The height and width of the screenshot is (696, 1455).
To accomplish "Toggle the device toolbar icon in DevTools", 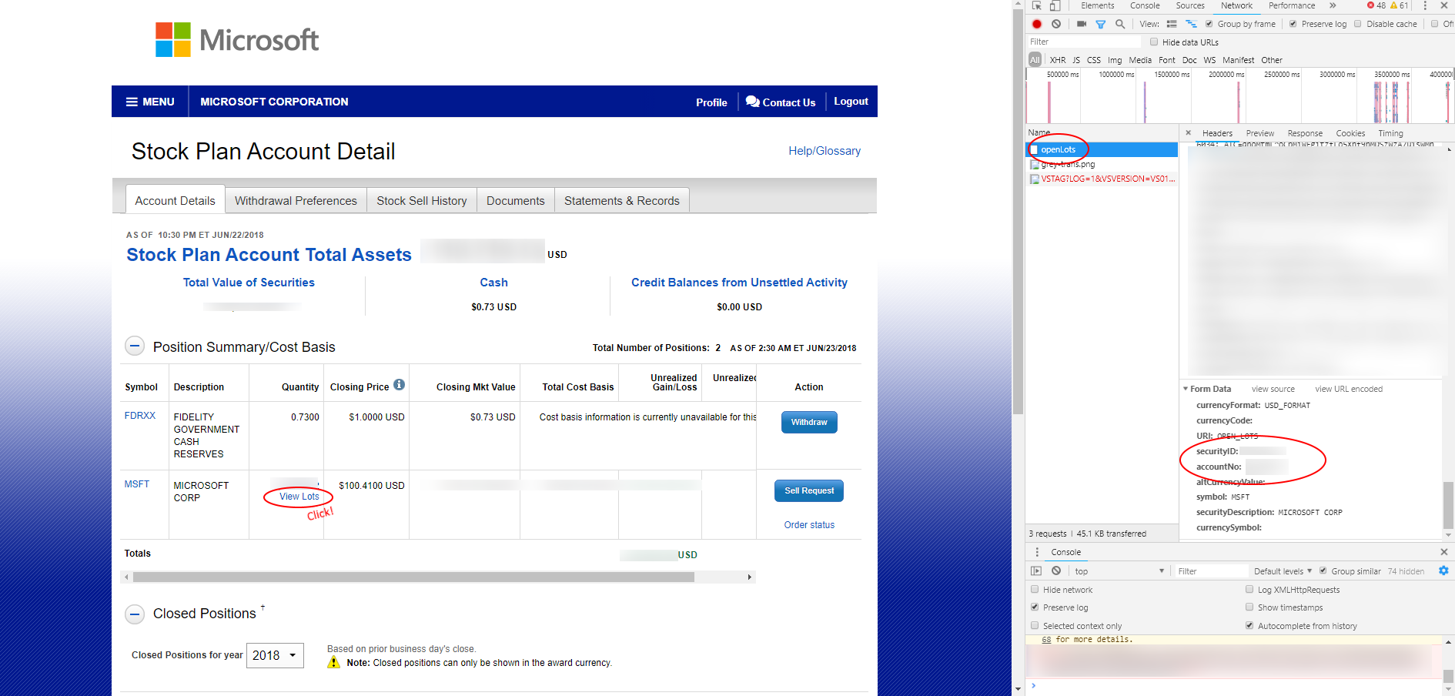I will (1055, 5).
